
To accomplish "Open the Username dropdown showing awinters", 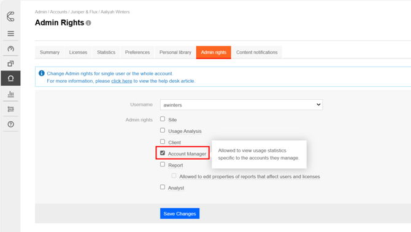I will (x=241, y=105).
